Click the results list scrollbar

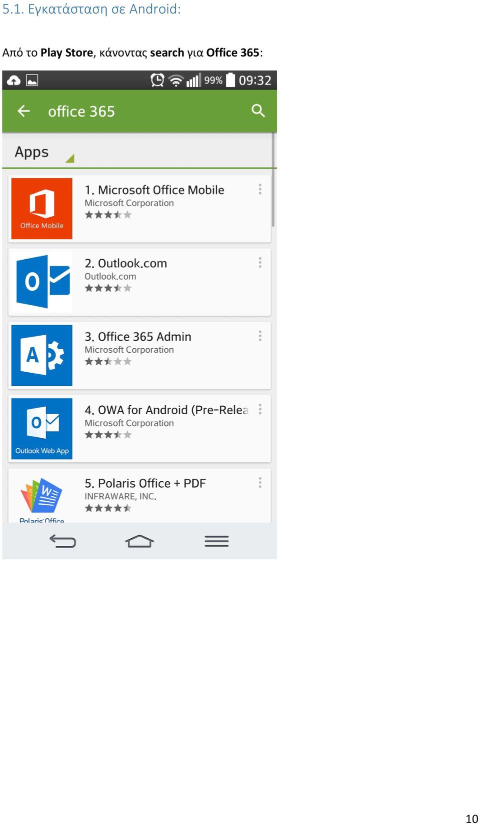coord(273,180)
